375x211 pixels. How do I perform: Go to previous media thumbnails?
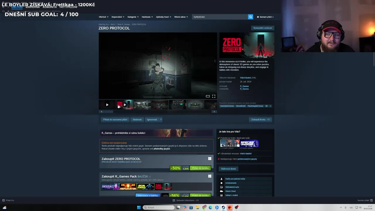[x=101, y=112]
